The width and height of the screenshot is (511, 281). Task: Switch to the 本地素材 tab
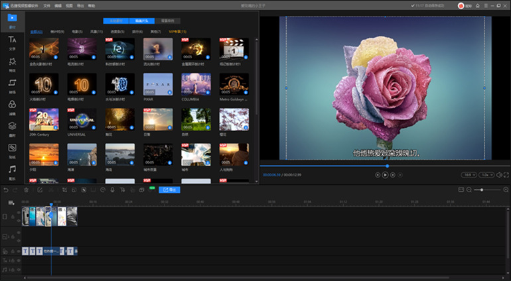click(116, 21)
